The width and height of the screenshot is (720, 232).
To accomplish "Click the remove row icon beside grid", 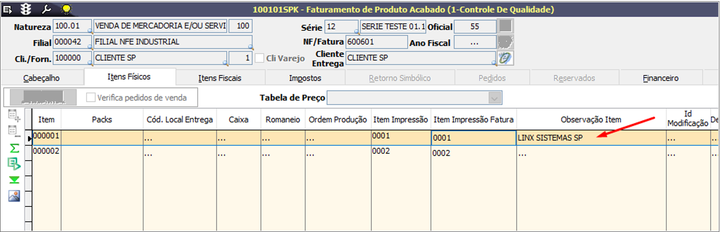I will click(x=14, y=132).
